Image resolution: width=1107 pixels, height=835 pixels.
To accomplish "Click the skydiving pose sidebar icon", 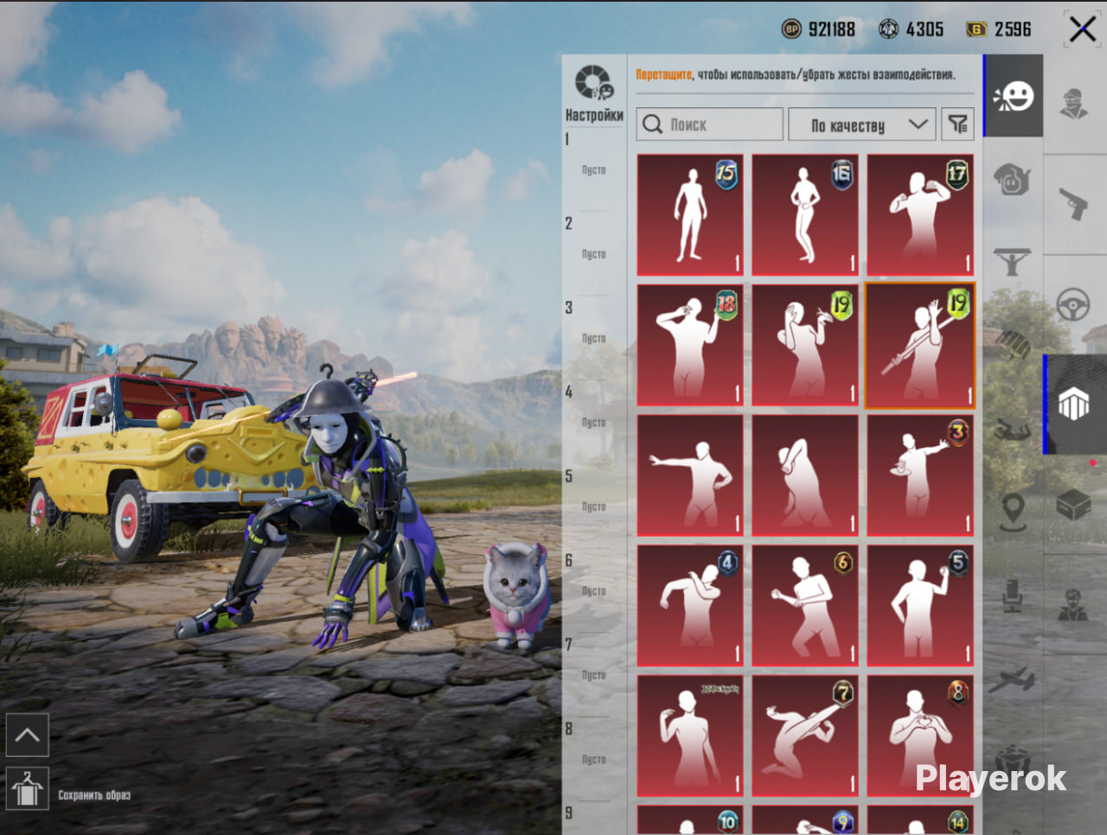I will (x=1013, y=428).
